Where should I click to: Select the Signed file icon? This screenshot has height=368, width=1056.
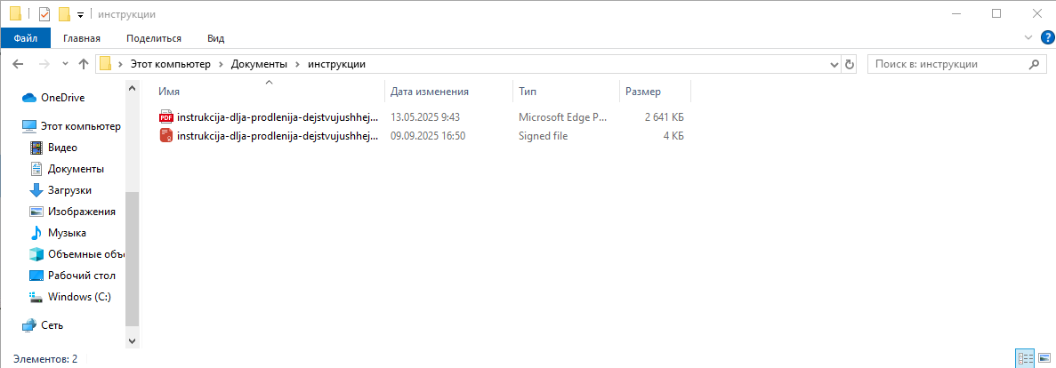[165, 136]
